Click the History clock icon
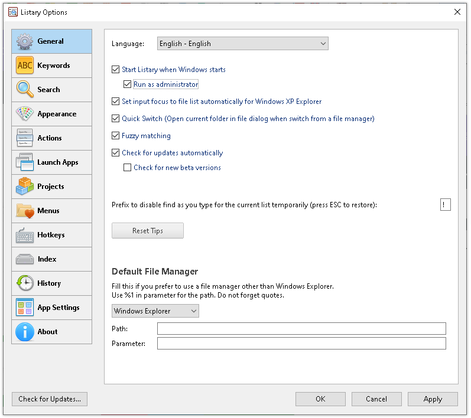 (25, 283)
